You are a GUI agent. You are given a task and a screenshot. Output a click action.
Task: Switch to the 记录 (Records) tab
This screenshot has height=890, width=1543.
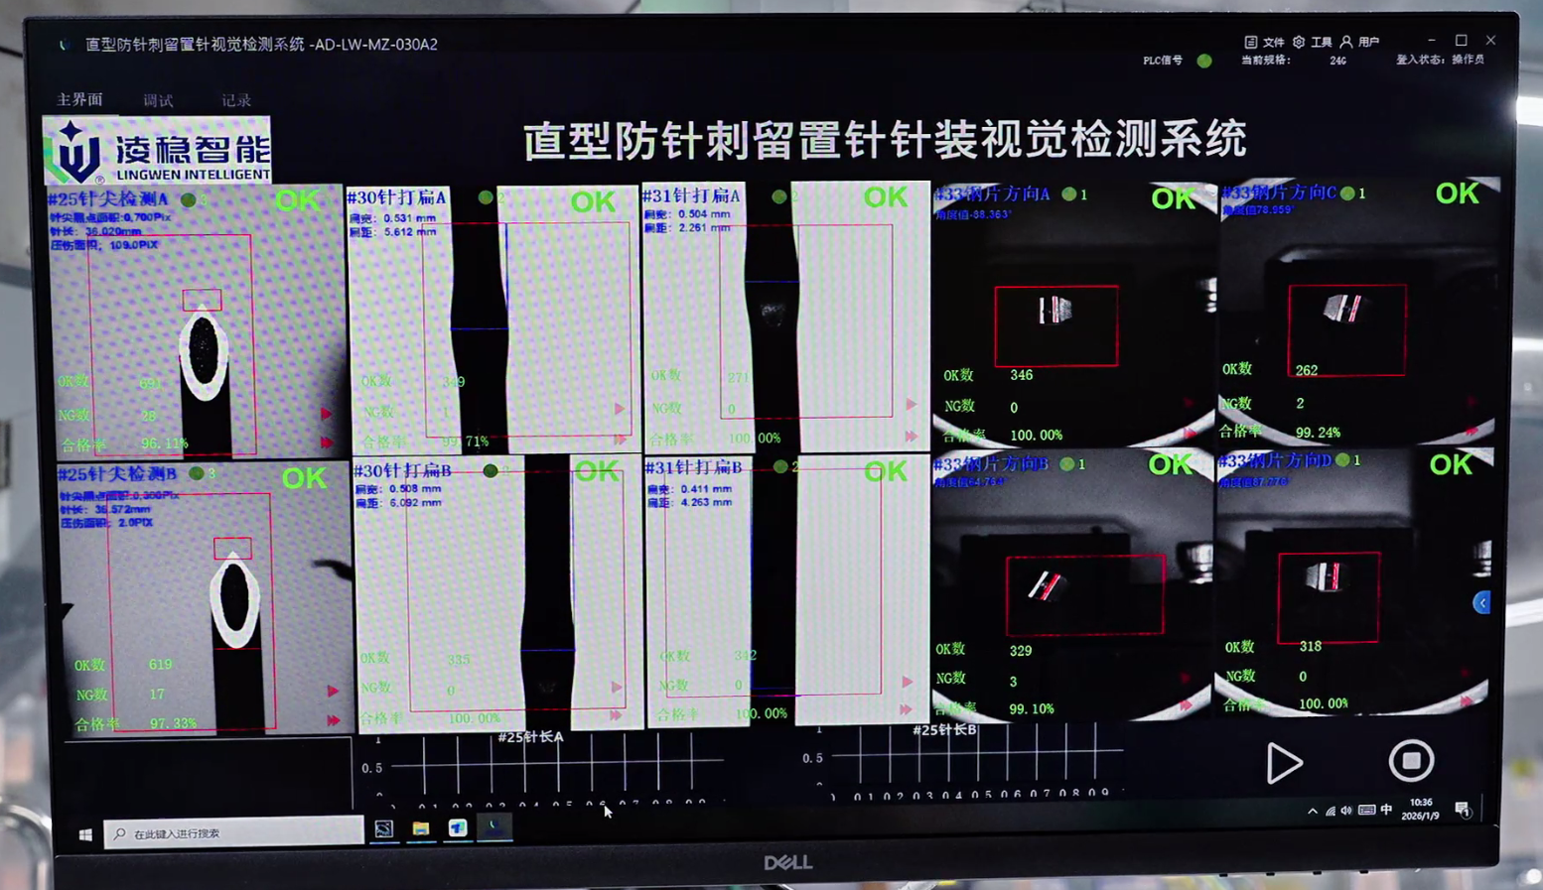(x=236, y=100)
